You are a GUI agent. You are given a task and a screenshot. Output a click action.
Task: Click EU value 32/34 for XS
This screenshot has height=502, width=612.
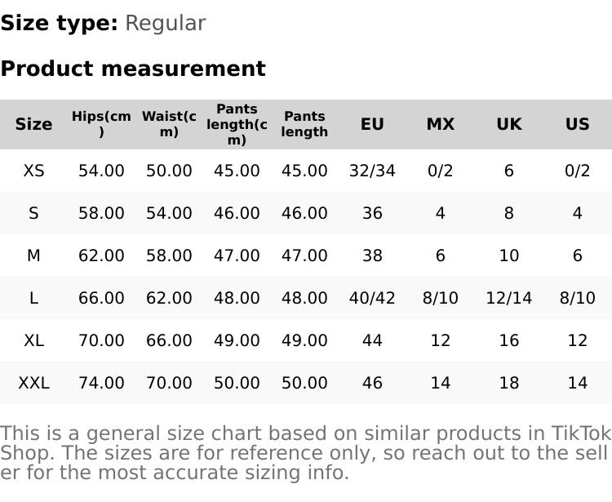pos(372,171)
